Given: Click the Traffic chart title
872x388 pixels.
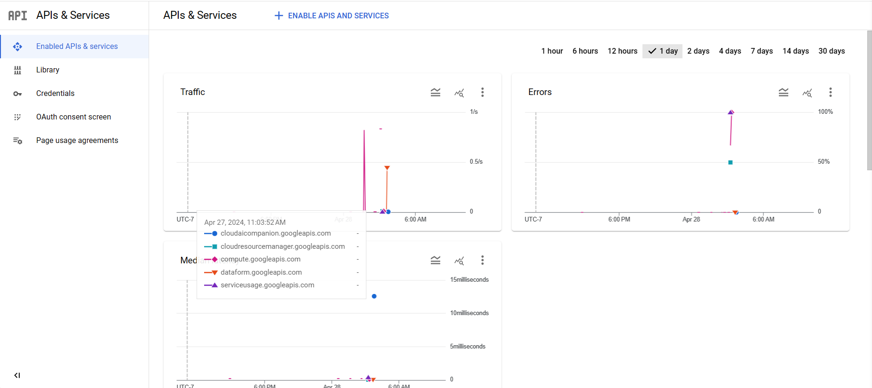Looking at the screenshot, I should point(193,92).
